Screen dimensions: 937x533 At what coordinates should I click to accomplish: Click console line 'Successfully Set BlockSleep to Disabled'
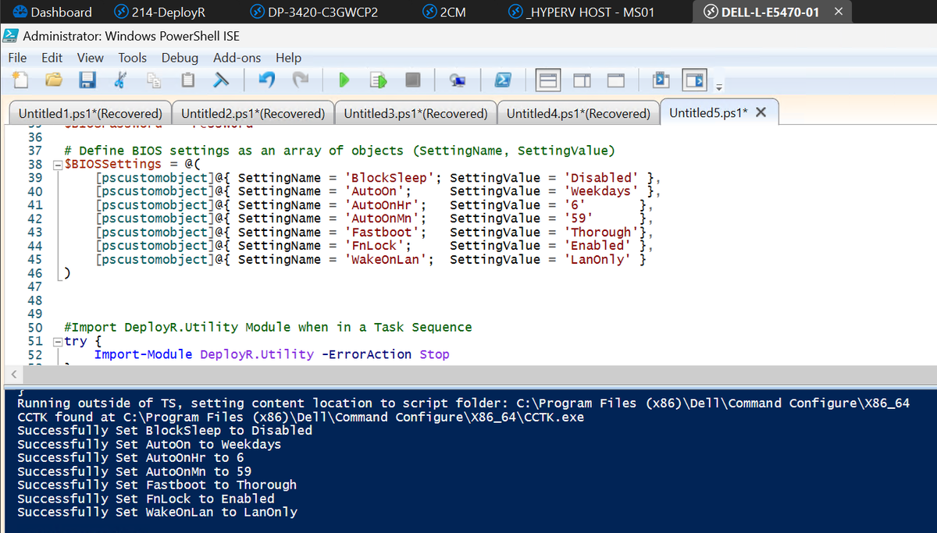(x=165, y=431)
